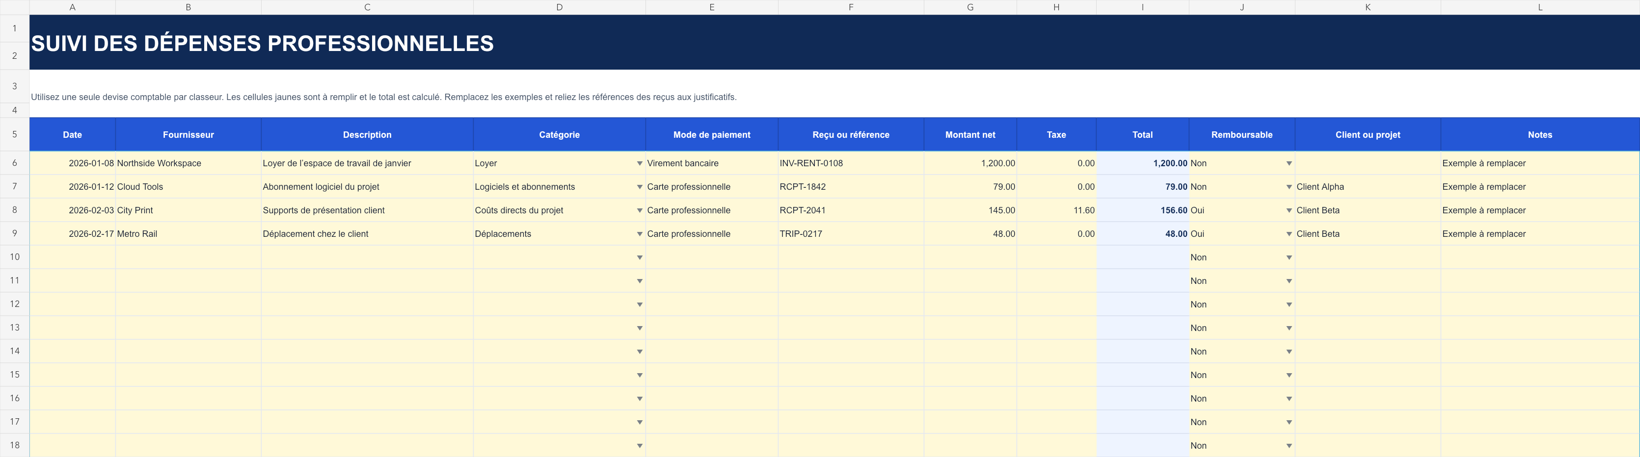The width and height of the screenshot is (1640, 457).
Task: Open Catégorie dropdown arrow for Déplacements row
Action: (639, 234)
